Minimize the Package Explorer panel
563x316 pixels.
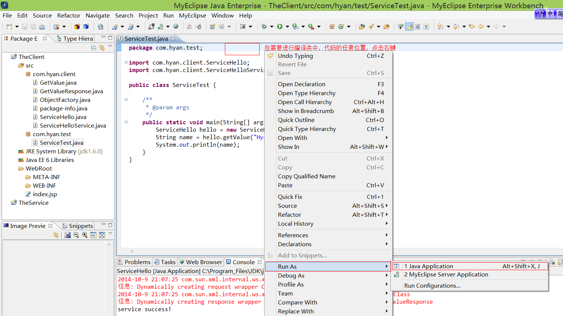tap(103, 38)
